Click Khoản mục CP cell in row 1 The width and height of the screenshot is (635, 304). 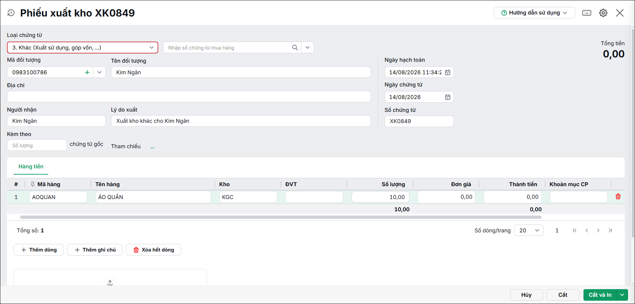tap(579, 197)
